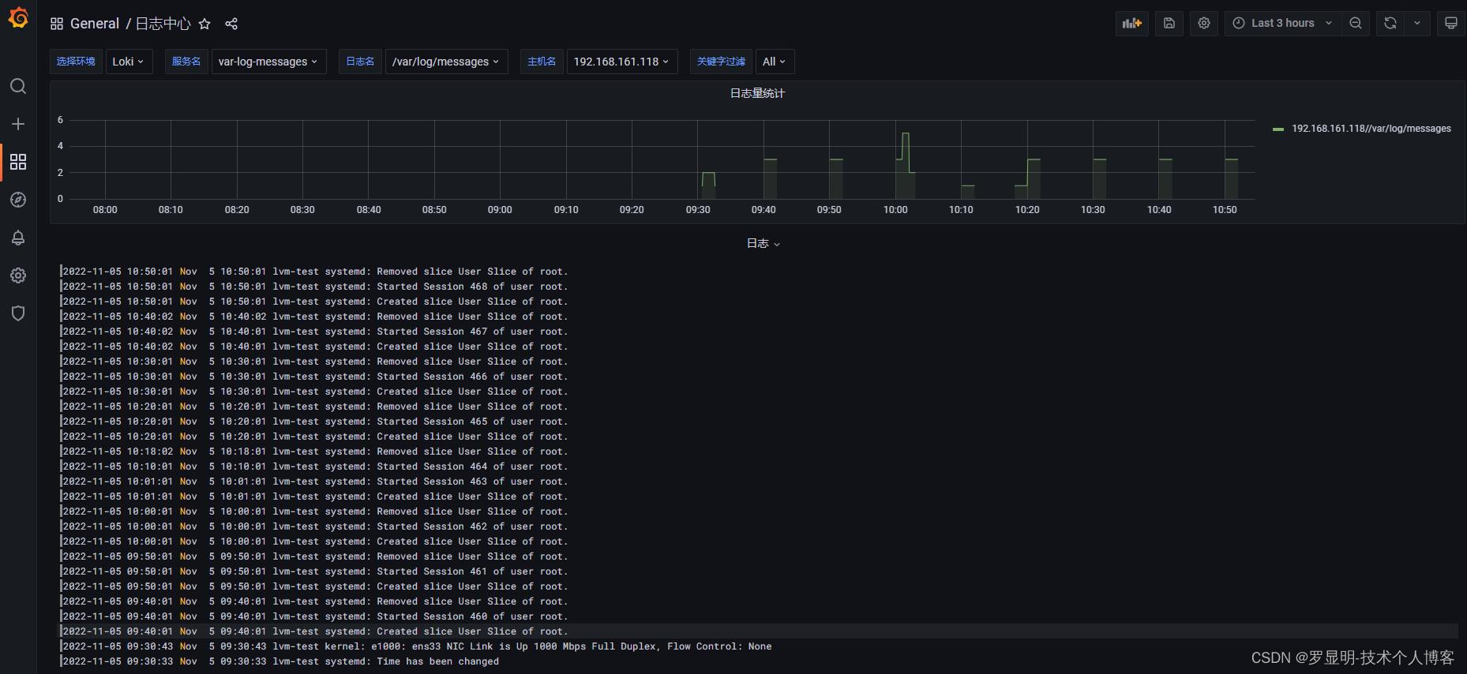Expand the Time has been changed log line
The image size is (1467, 674).
[x=758, y=661]
